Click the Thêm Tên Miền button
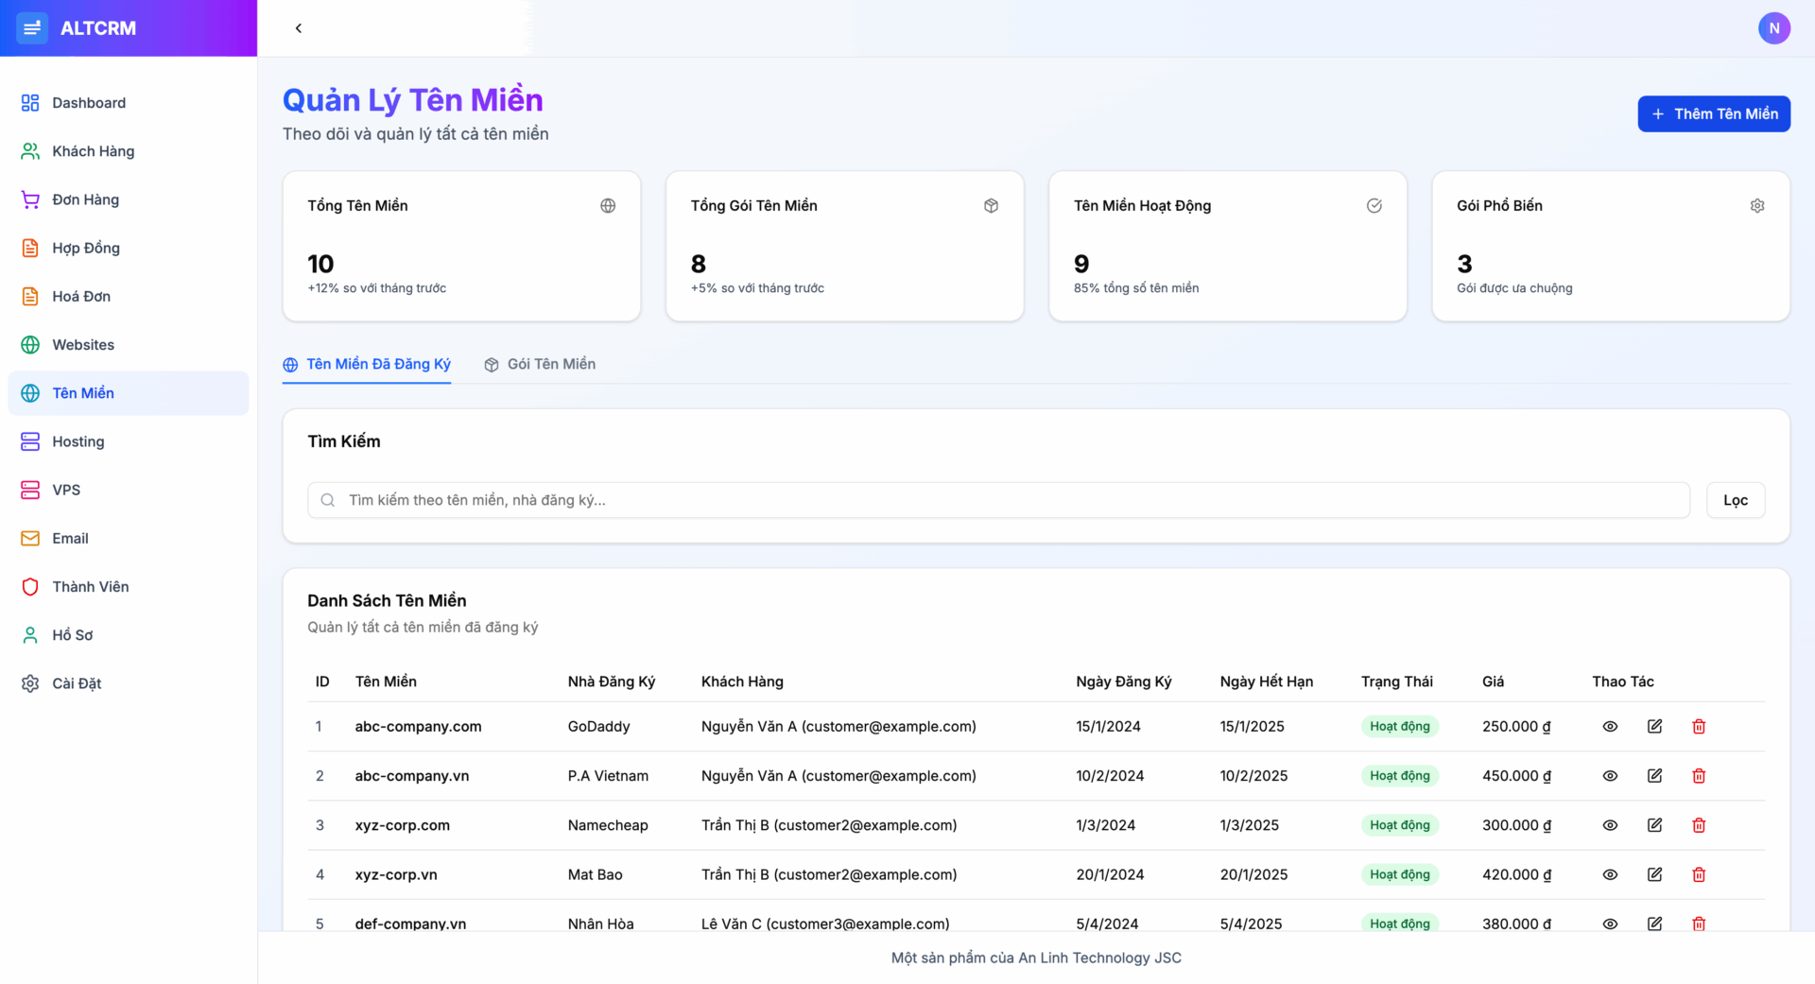Viewport: 1815px width, 984px height. tap(1713, 113)
